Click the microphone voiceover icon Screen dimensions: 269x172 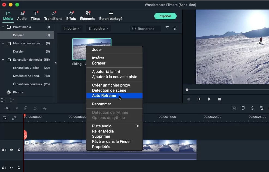coord(252,108)
